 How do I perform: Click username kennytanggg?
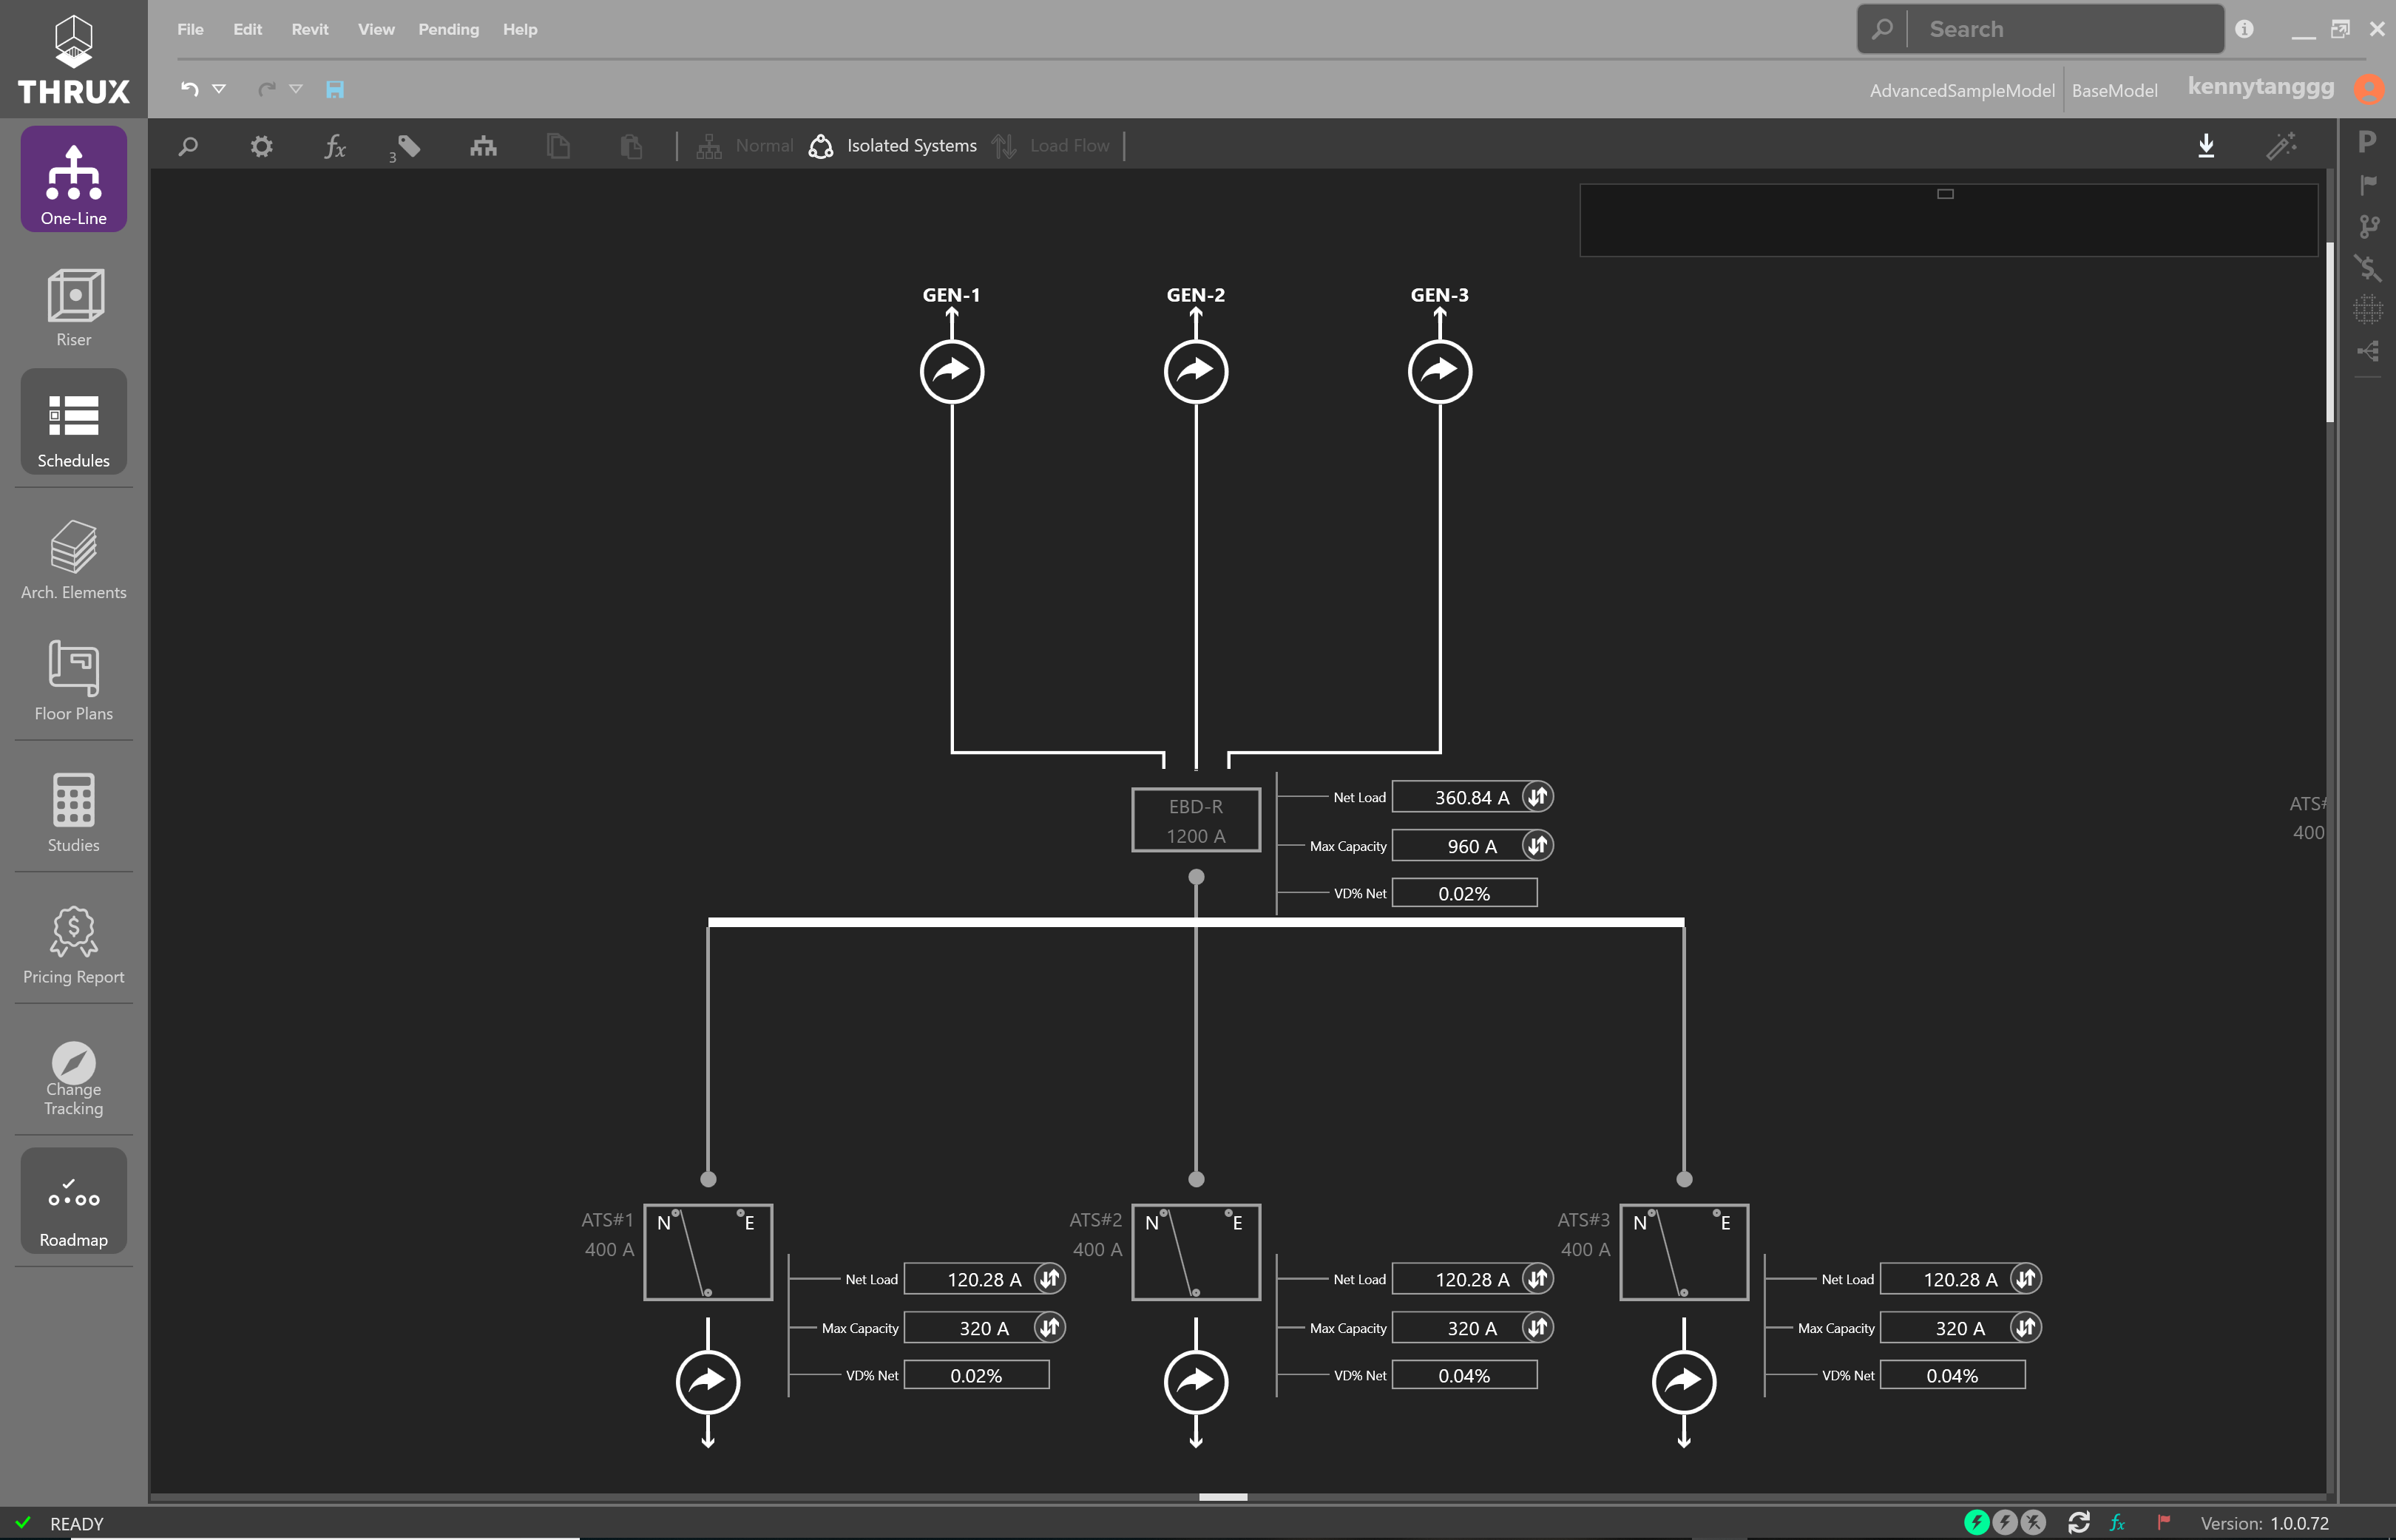coord(2261,87)
